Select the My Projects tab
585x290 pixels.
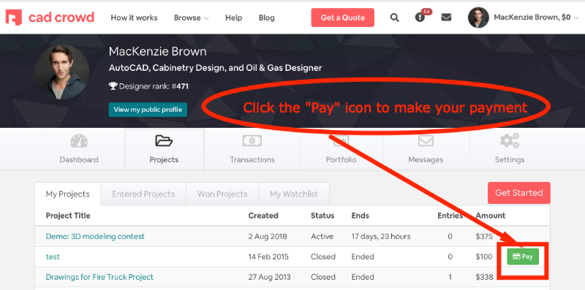(67, 194)
